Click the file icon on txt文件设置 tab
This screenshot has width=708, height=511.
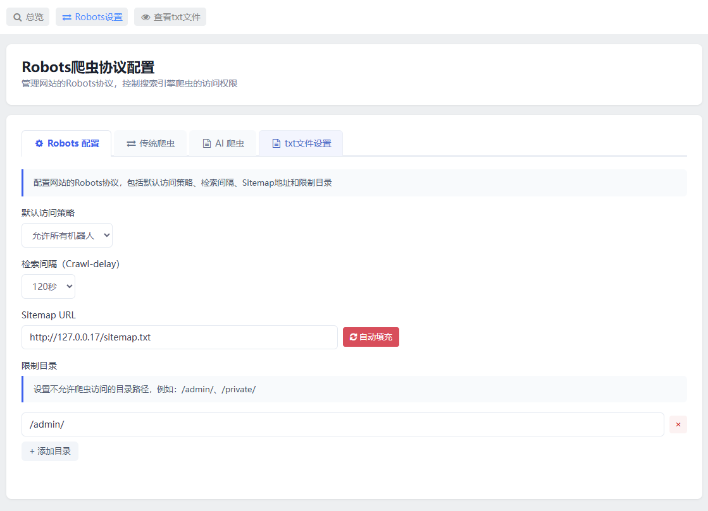[x=276, y=143]
